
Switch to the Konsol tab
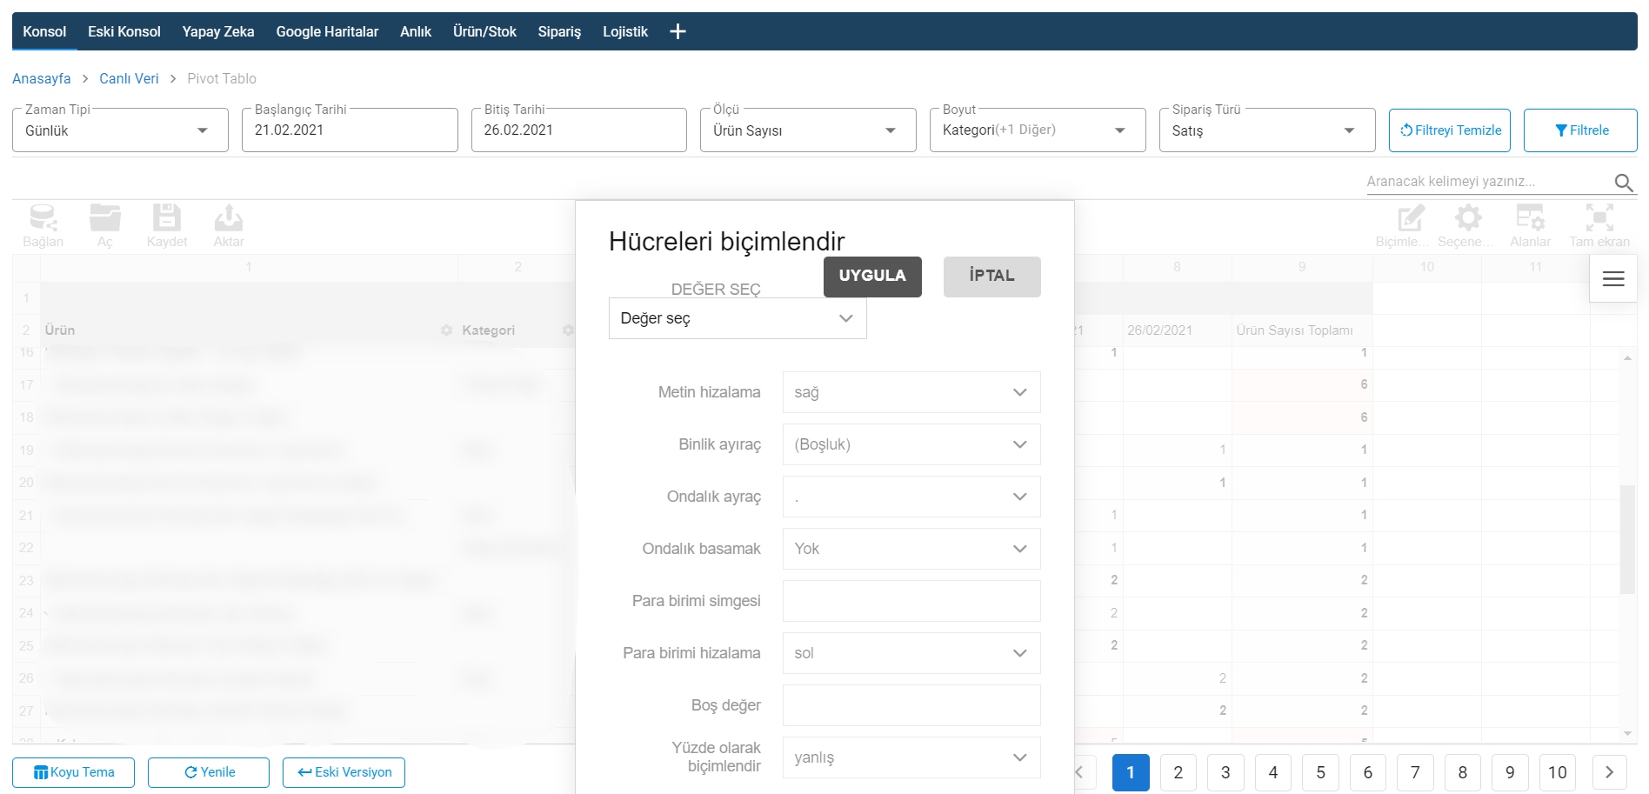click(x=44, y=31)
